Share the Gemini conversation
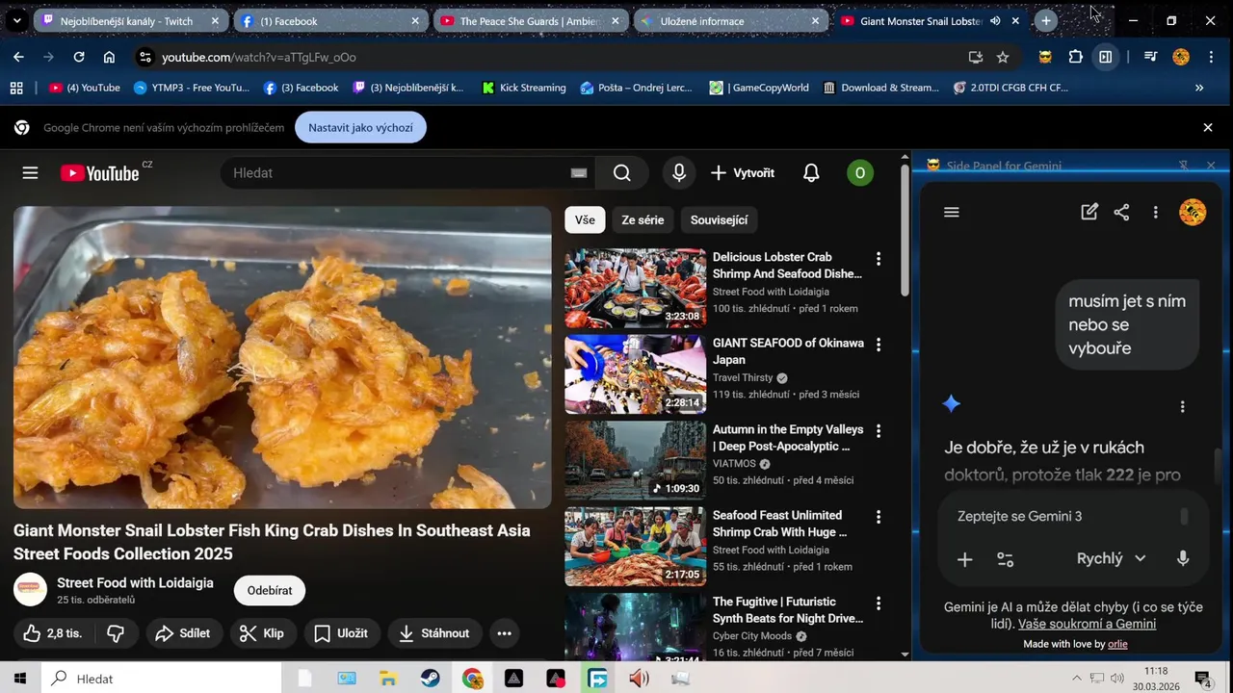 [1121, 213]
